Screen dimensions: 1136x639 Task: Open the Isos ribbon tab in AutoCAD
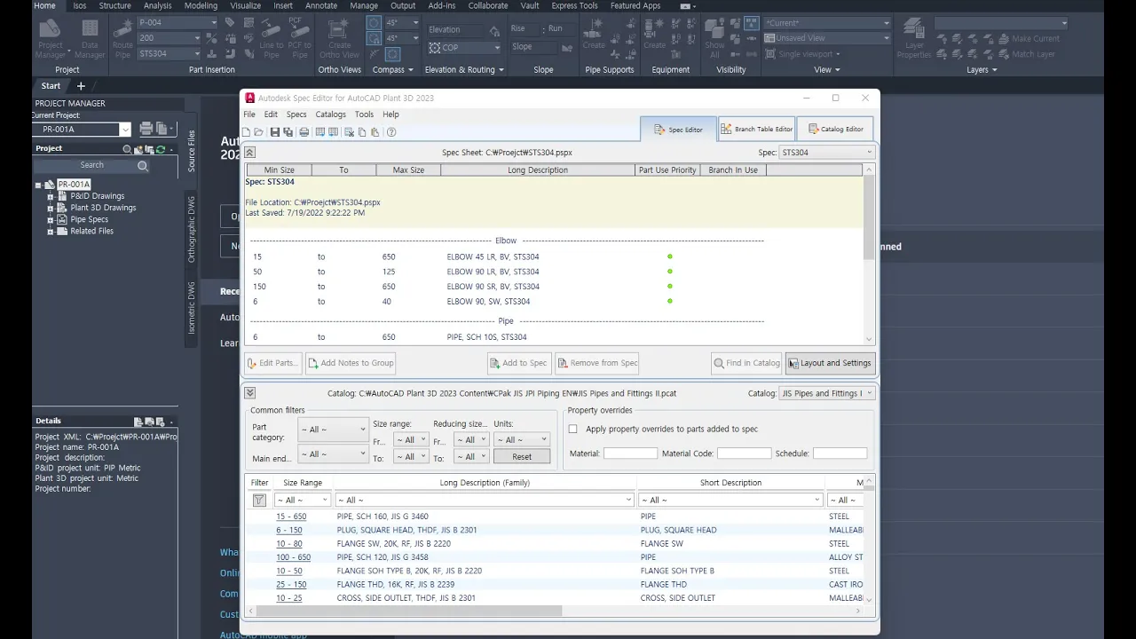[80, 5]
